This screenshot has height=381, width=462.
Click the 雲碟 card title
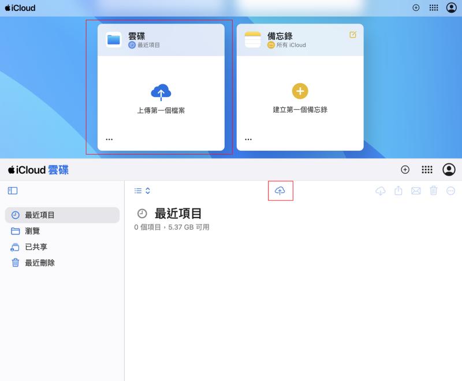click(136, 36)
